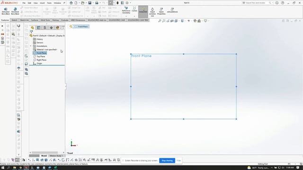Screen dimensions: 303x170
Task: Click Hide in the screen recorder bar
Action: pyautogui.click(x=178, y=161)
